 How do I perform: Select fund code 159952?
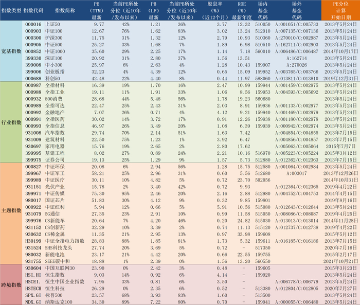coord(263,71)
